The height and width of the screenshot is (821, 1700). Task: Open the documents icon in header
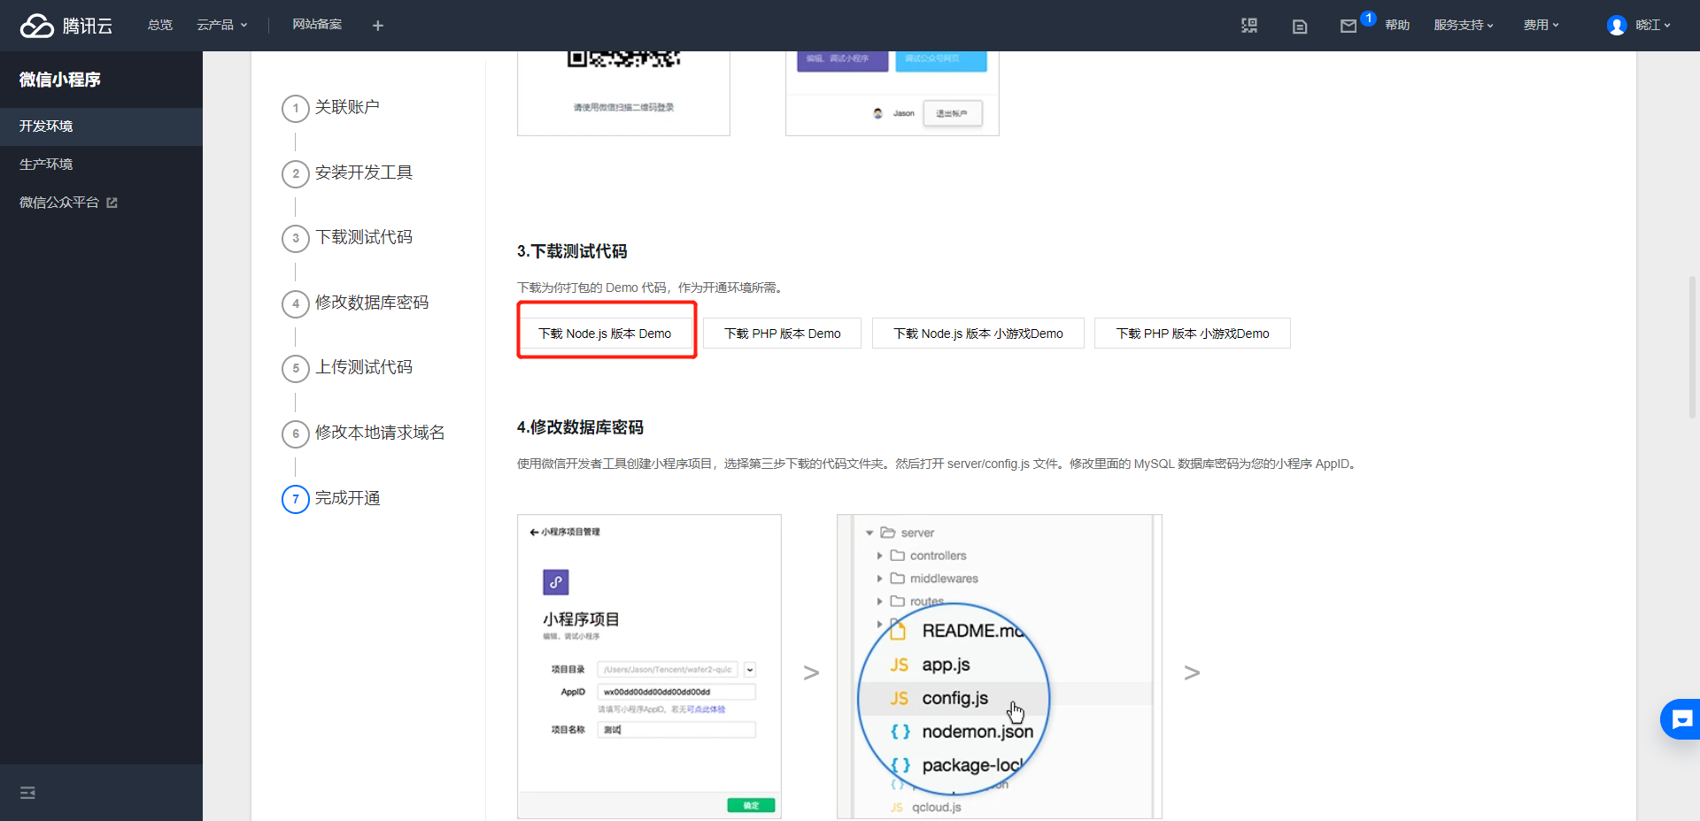[1300, 26]
